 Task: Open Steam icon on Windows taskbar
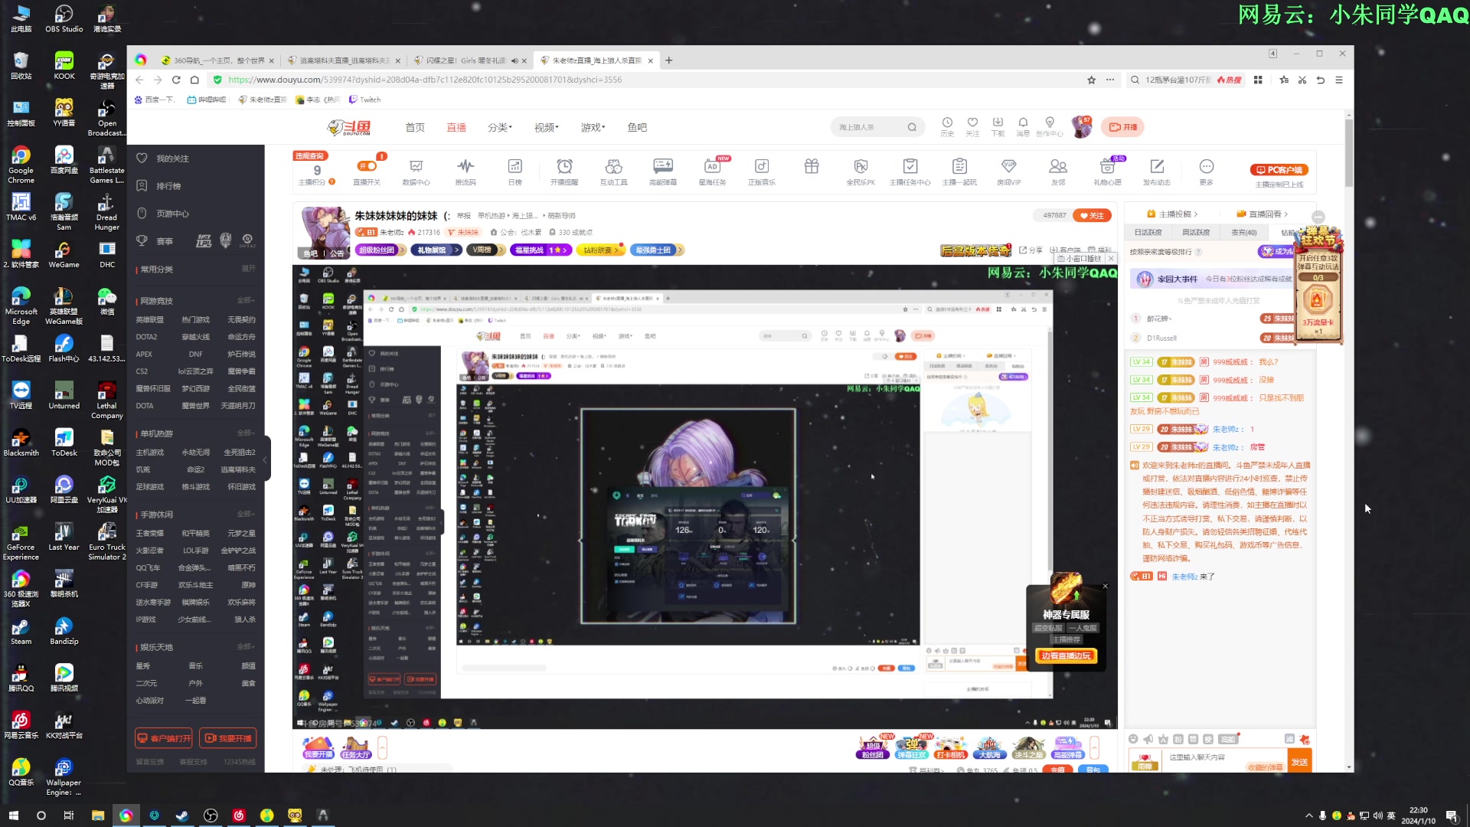click(x=182, y=816)
